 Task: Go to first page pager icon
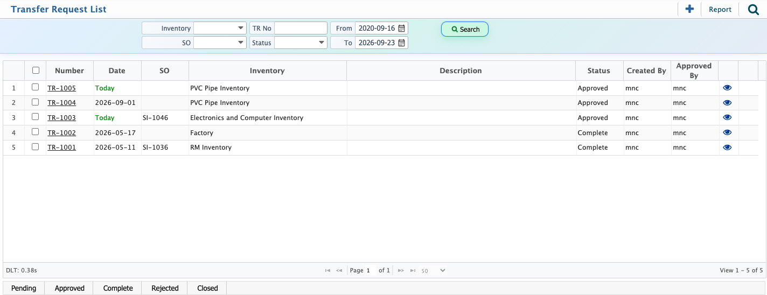[x=327, y=270]
